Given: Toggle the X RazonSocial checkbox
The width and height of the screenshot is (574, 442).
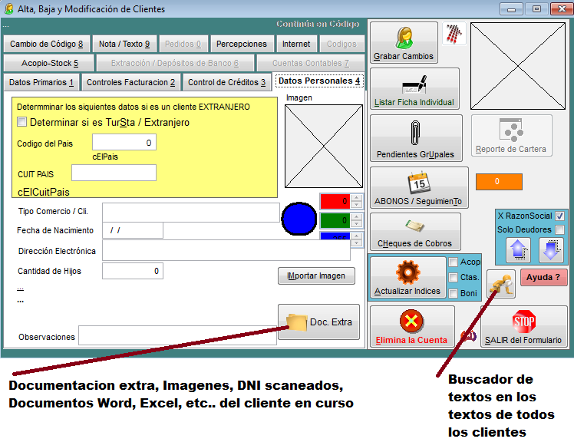Looking at the screenshot, I should point(559,216).
